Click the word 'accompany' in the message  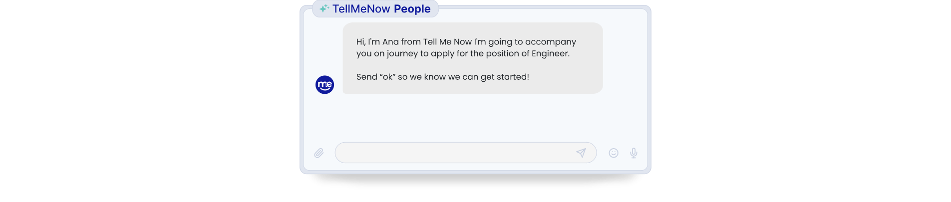tap(551, 42)
